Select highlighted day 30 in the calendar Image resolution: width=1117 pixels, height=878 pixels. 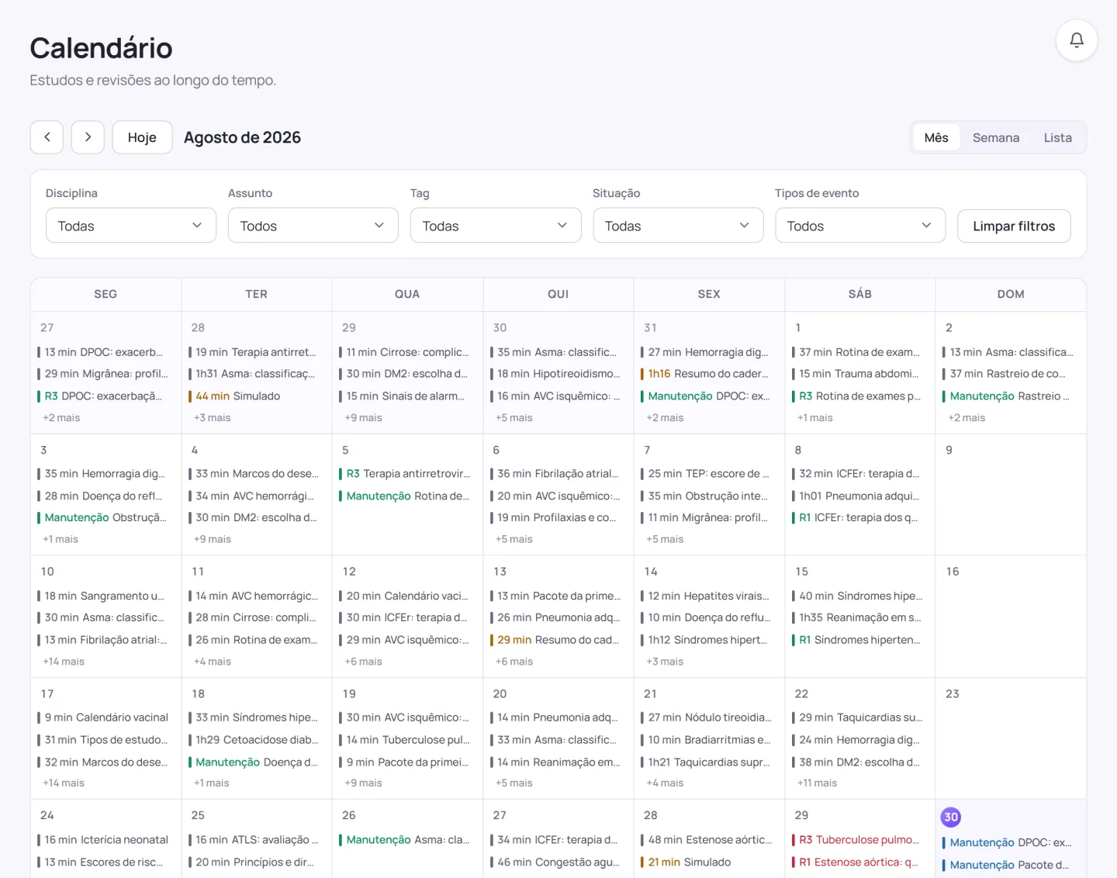click(x=951, y=817)
